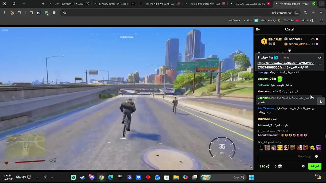Open the media control playlist icon

pos(19,13)
